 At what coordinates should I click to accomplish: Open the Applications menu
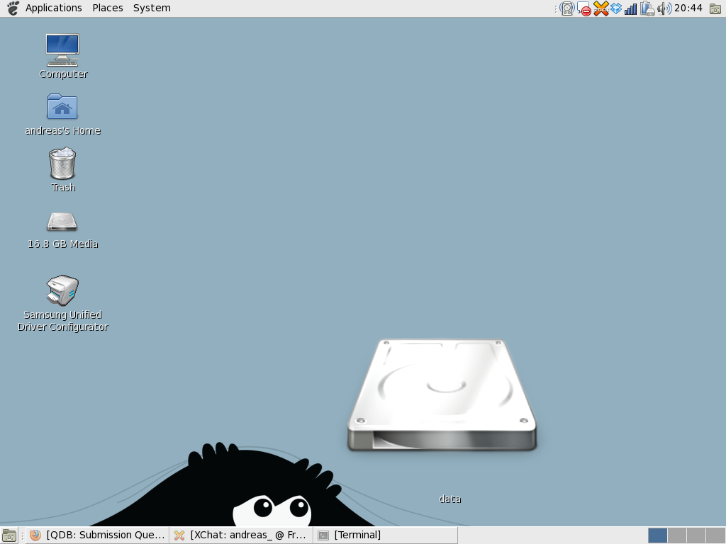pos(53,8)
